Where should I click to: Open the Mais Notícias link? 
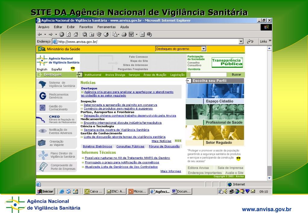(161, 141)
